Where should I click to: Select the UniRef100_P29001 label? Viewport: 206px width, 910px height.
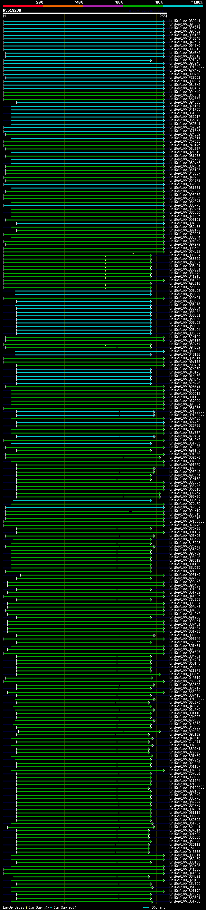click(184, 78)
